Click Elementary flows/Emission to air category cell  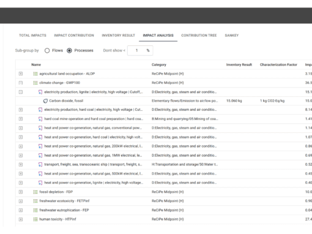point(185,100)
